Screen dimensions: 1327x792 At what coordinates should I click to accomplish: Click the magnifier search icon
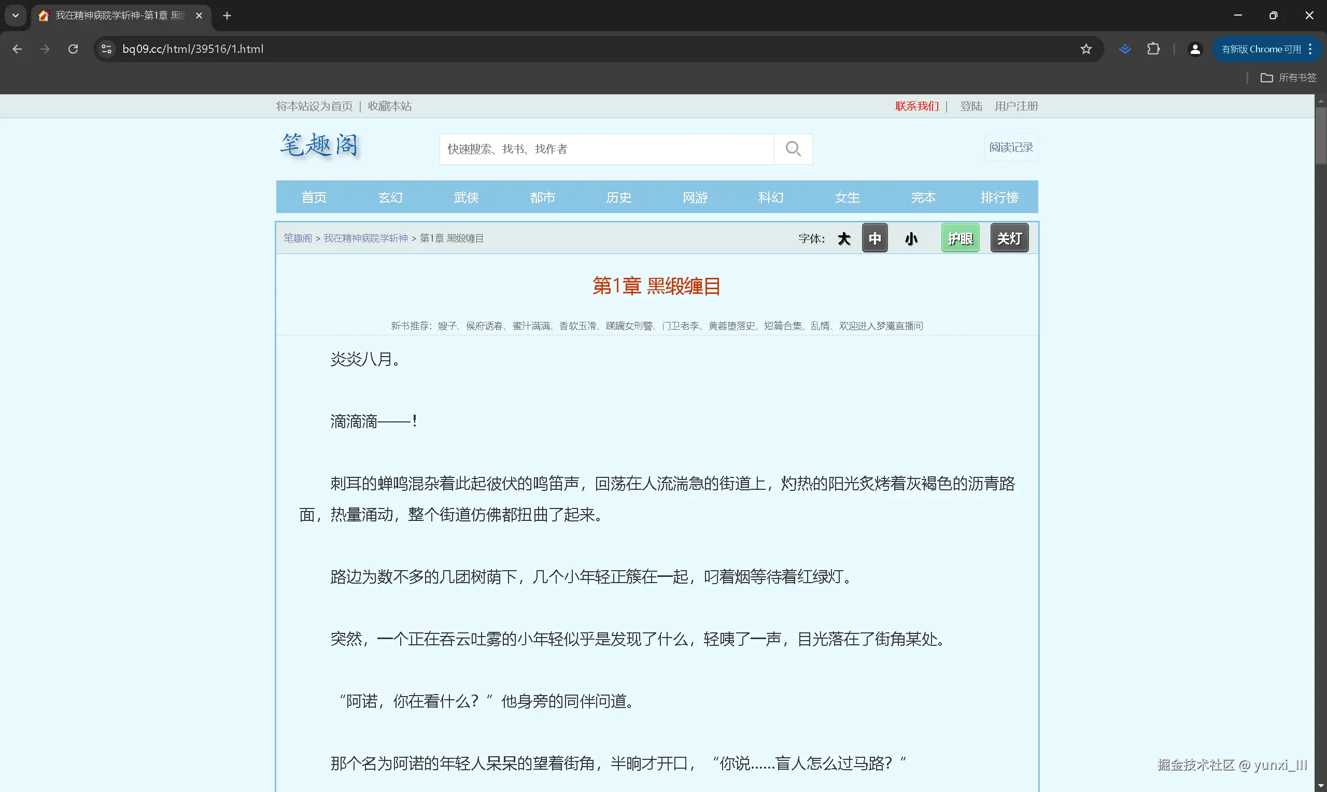(x=793, y=149)
